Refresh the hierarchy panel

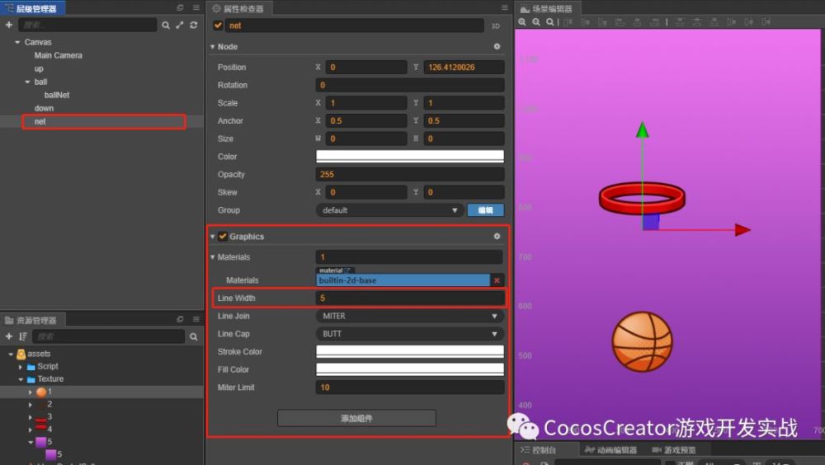point(194,25)
